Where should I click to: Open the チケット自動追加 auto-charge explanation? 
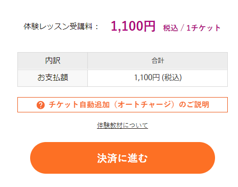pos(123,105)
